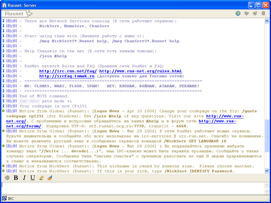Click the paintbrush clear-formatting icon
The width and height of the screenshot is (271, 203).
coord(50,178)
